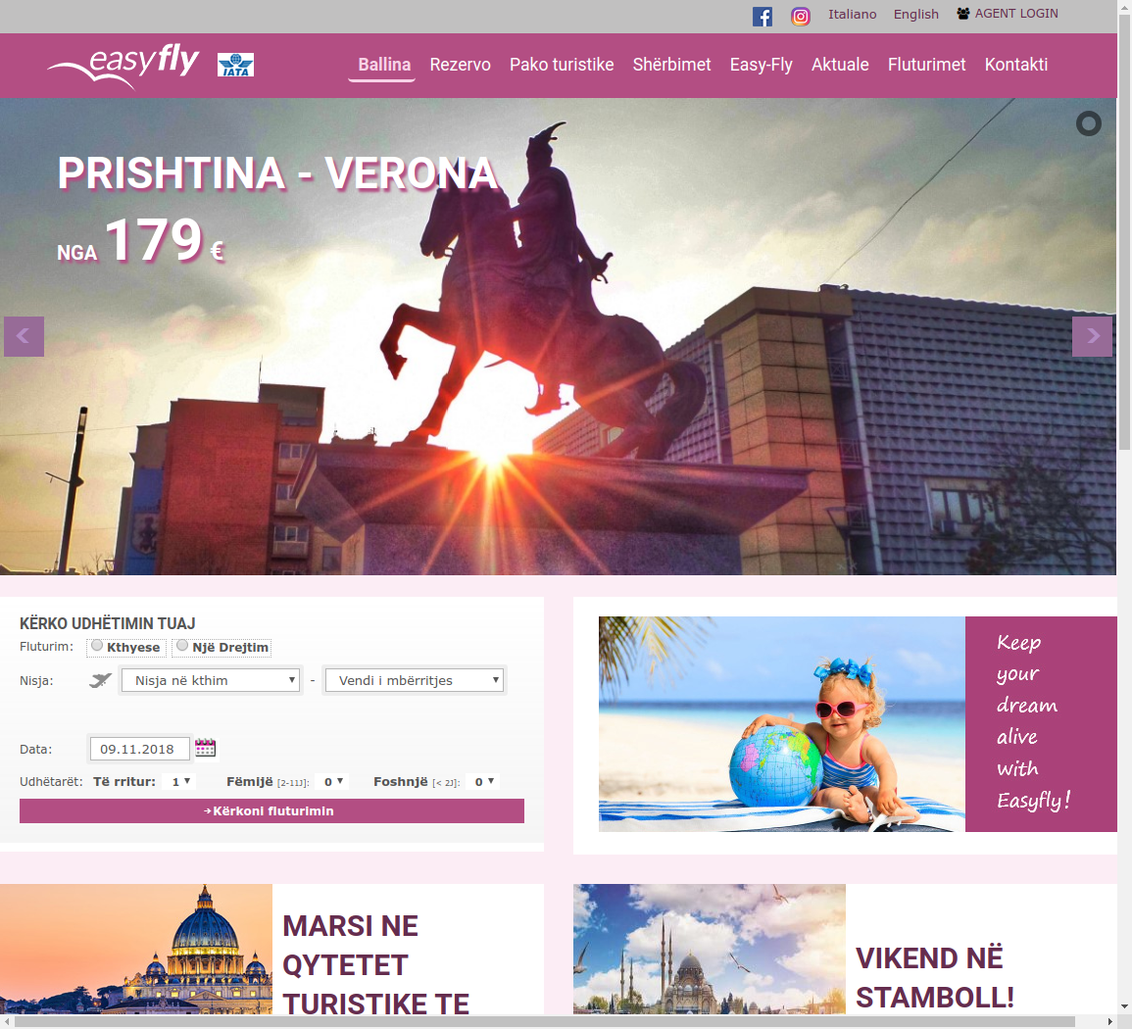Open the Nisja në kthim dropdown

point(211,680)
